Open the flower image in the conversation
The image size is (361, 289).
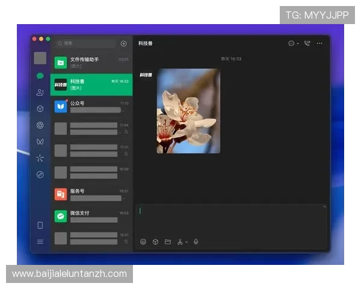click(188, 111)
